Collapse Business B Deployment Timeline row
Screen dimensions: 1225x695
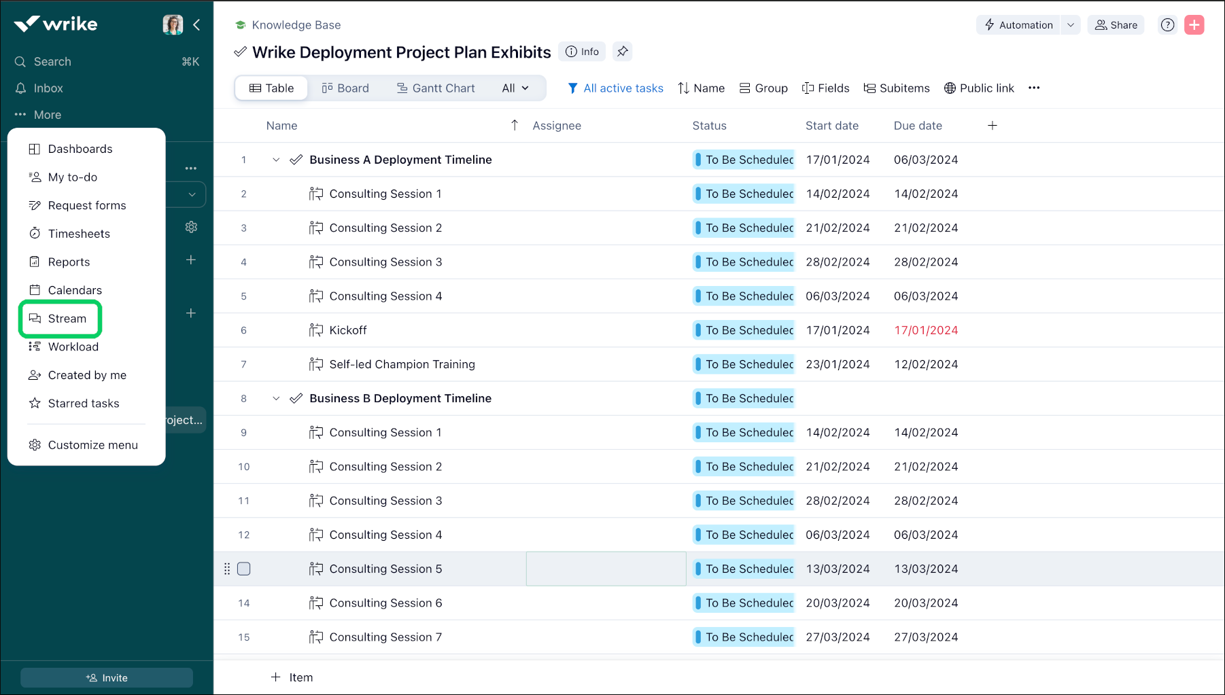[x=276, y=398]
